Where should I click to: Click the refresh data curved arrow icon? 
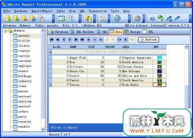click(119, 40)
